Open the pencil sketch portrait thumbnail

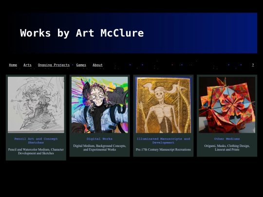(36, 105)
